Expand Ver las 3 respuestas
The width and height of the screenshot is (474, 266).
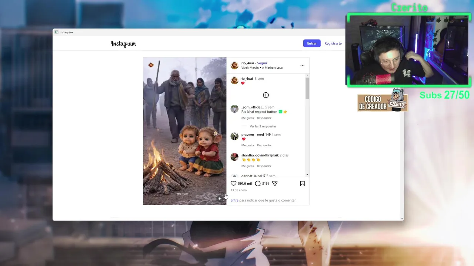click(263, 126)
